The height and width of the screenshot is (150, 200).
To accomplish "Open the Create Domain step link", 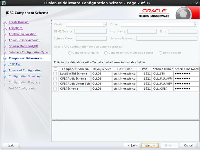I will point(19,22).
